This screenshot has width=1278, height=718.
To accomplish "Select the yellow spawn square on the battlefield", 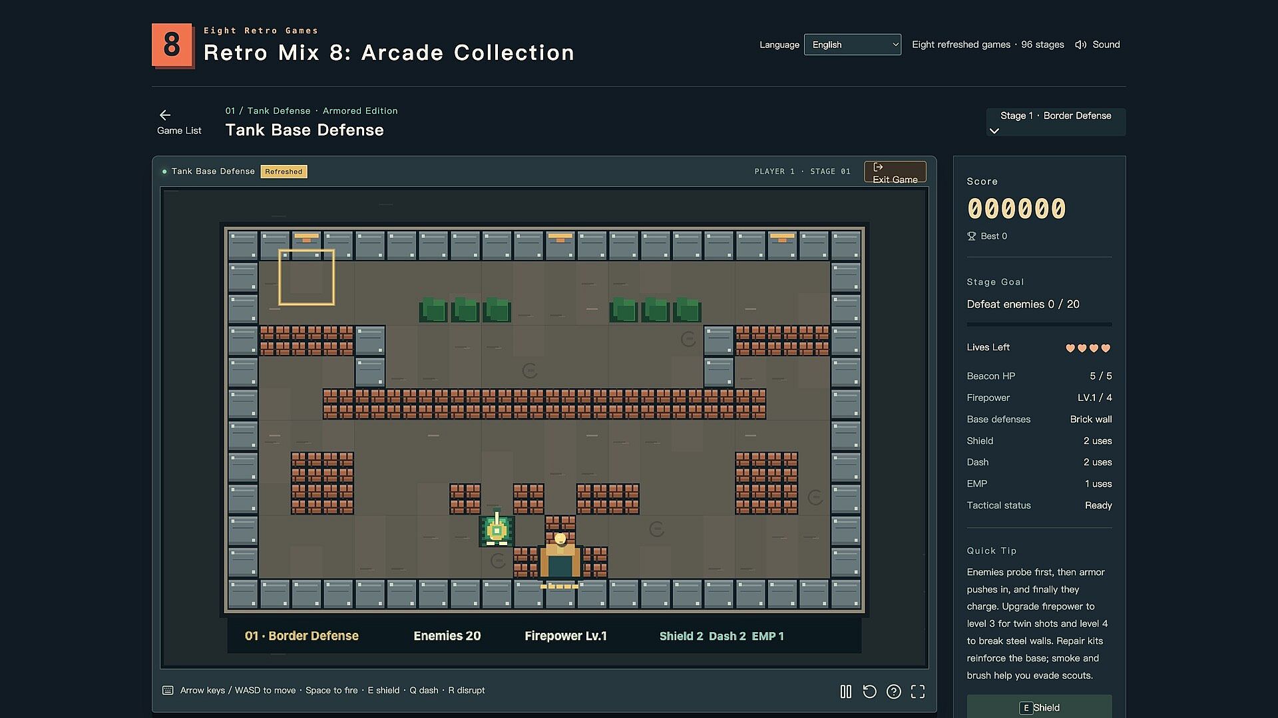I will pos(306,277).
